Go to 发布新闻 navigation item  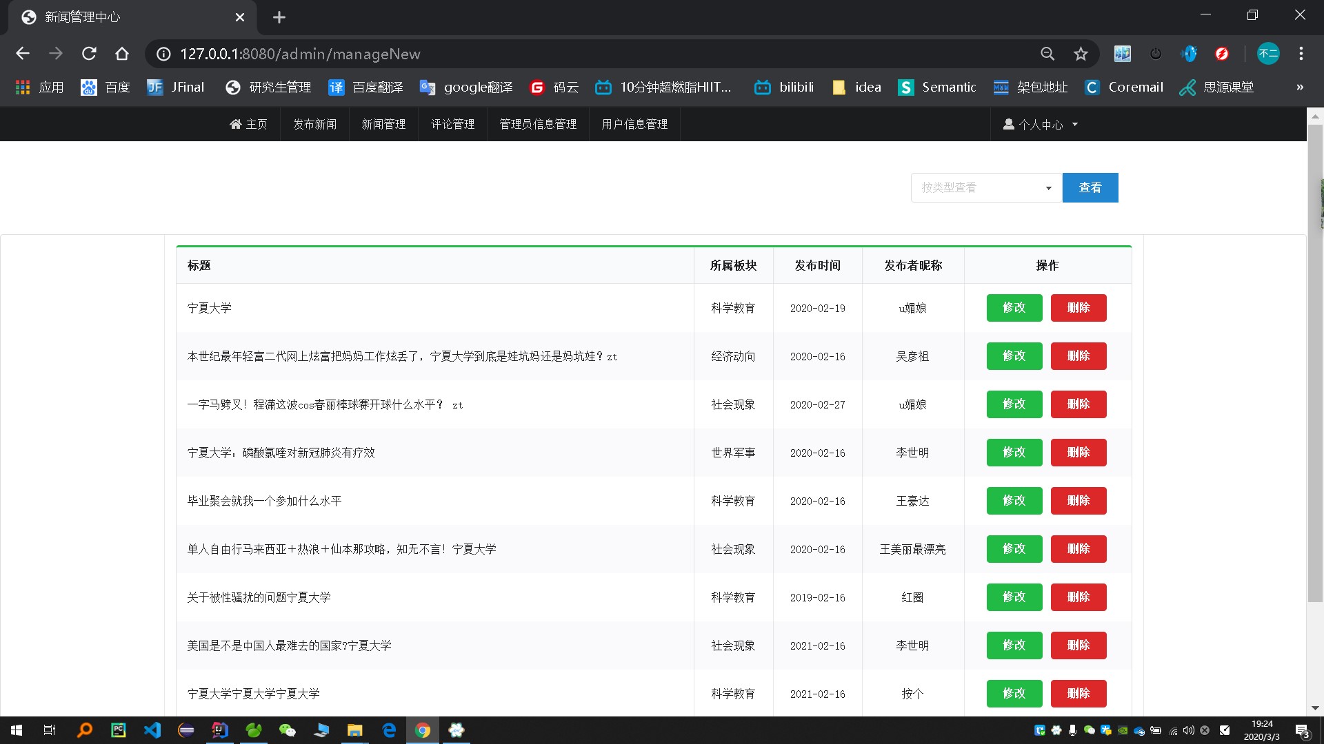(x=314, y=125)
